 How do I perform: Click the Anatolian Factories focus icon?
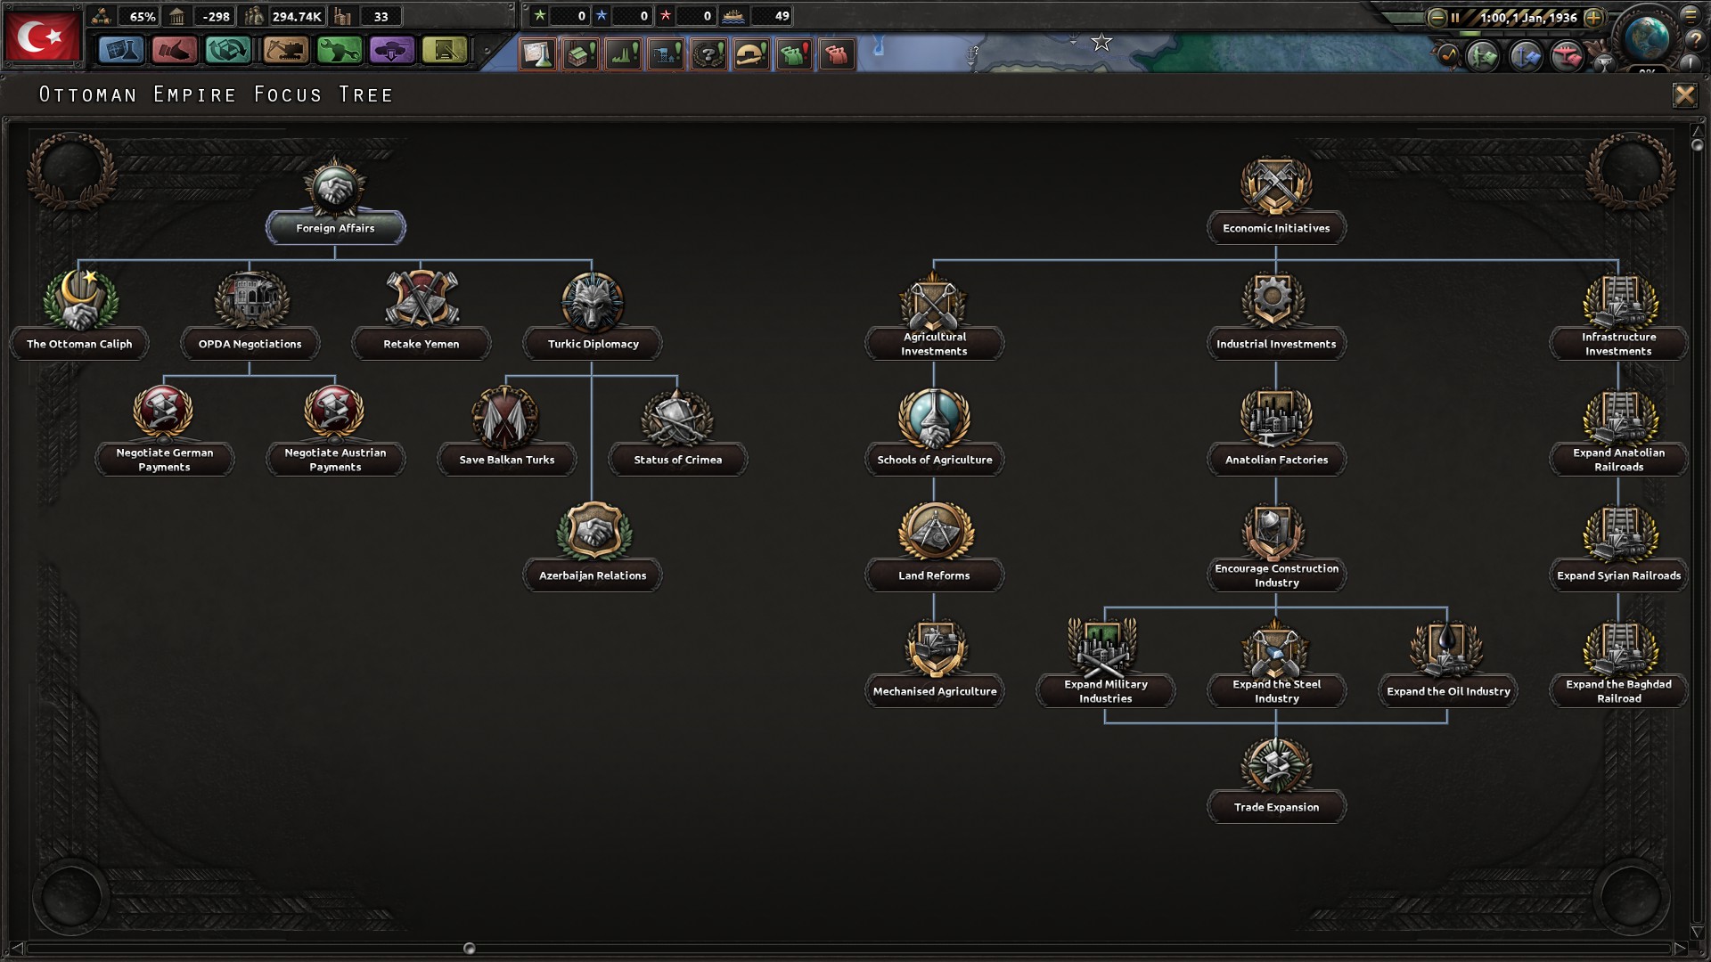[x=1276, y=416]
